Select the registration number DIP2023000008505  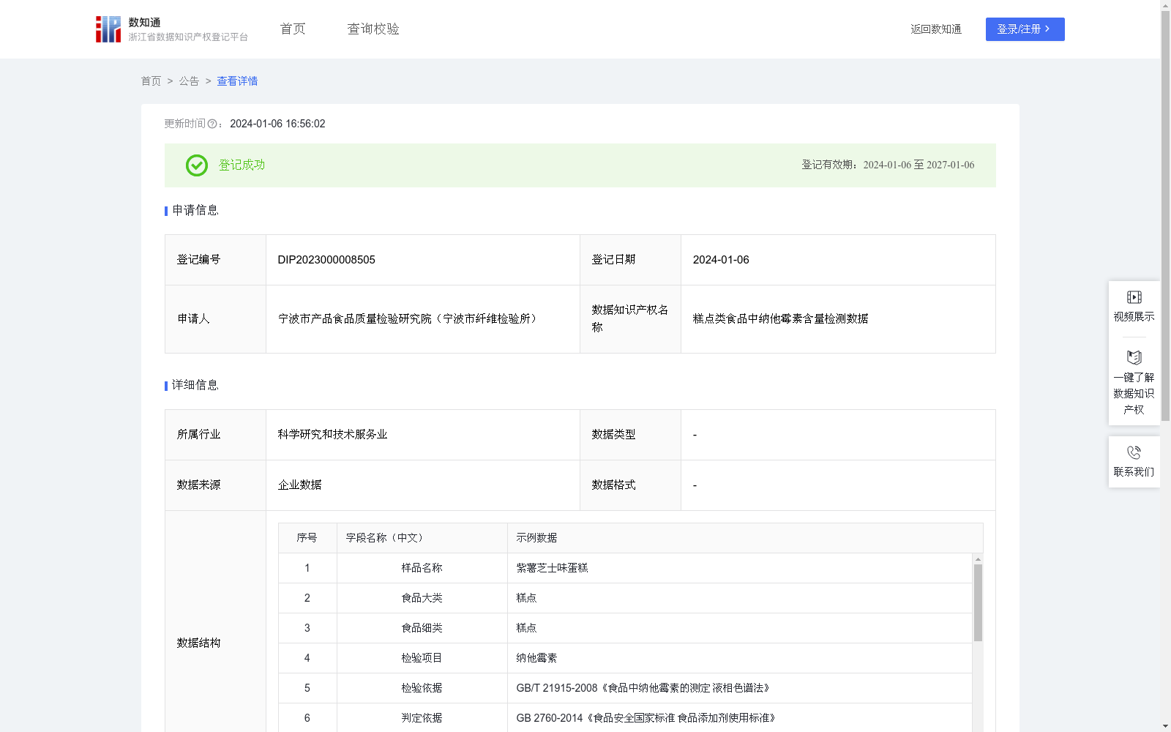(x=326, y=260)
